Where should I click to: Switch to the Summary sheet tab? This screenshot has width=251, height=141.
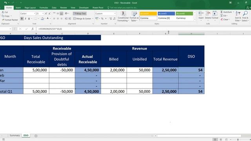point(15,136)
